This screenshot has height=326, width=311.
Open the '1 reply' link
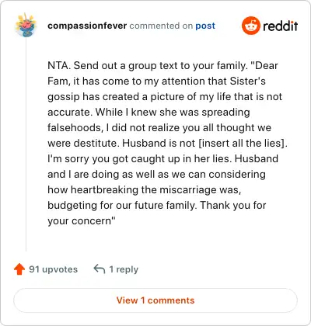(124, 269)
